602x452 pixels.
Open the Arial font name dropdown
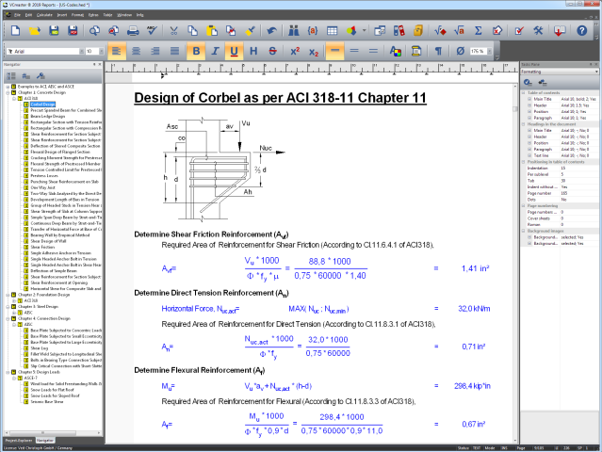[x=79, y=51]
